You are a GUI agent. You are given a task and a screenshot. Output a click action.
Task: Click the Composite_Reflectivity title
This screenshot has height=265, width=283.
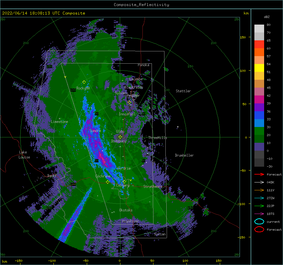141,5
